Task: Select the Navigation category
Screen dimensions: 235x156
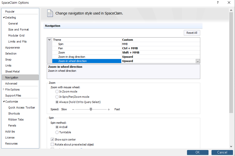Action: tap(20, 77)
